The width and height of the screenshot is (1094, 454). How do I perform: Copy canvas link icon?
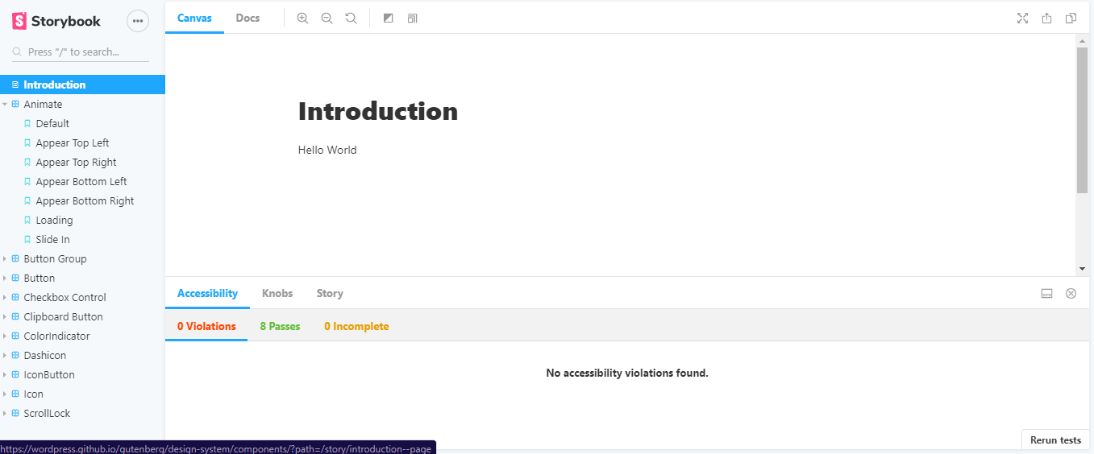click(1071, 18)
